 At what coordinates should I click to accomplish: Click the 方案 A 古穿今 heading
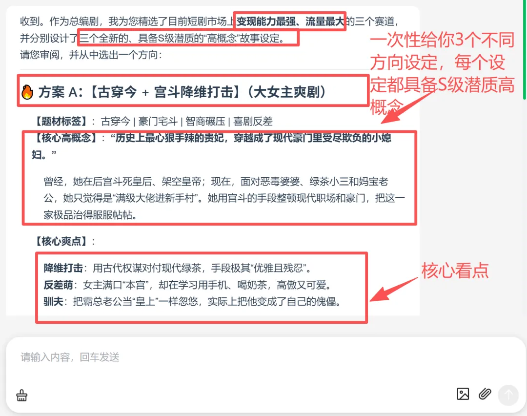pyautogui.click(x=182, y=92)
